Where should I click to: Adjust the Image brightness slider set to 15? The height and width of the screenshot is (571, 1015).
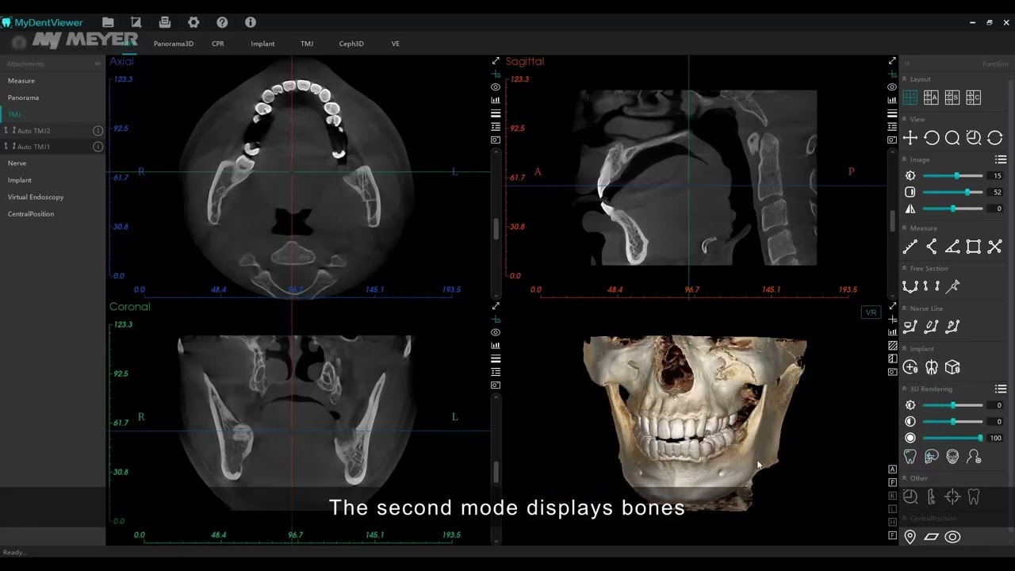point(952,176)
